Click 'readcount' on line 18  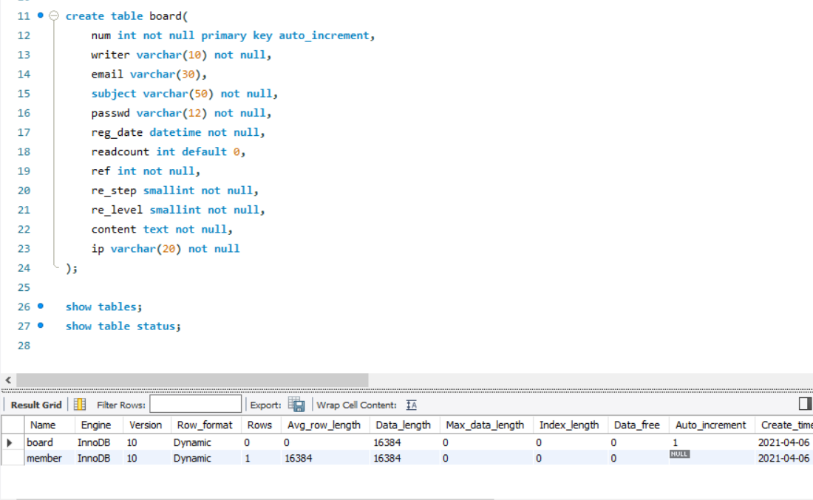pyautogui.click(x=120, y=151)
